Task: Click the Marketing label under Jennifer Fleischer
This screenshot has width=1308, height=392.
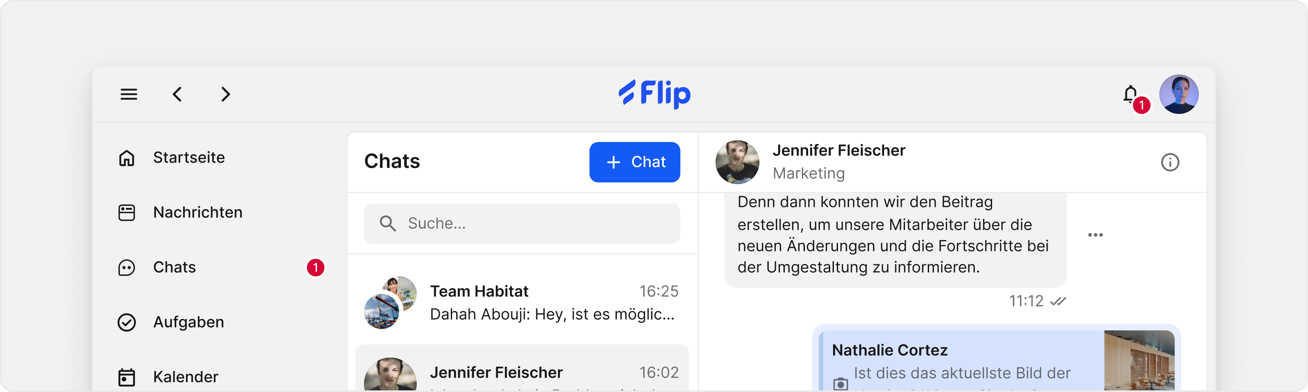Action: pyautogui.click(x=809, y=174)
